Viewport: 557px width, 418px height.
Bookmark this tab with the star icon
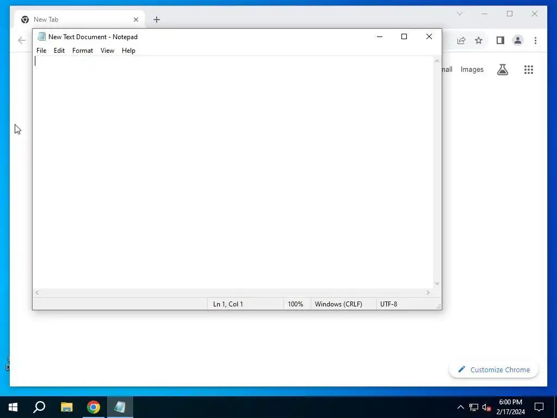(x=479, y=40)
